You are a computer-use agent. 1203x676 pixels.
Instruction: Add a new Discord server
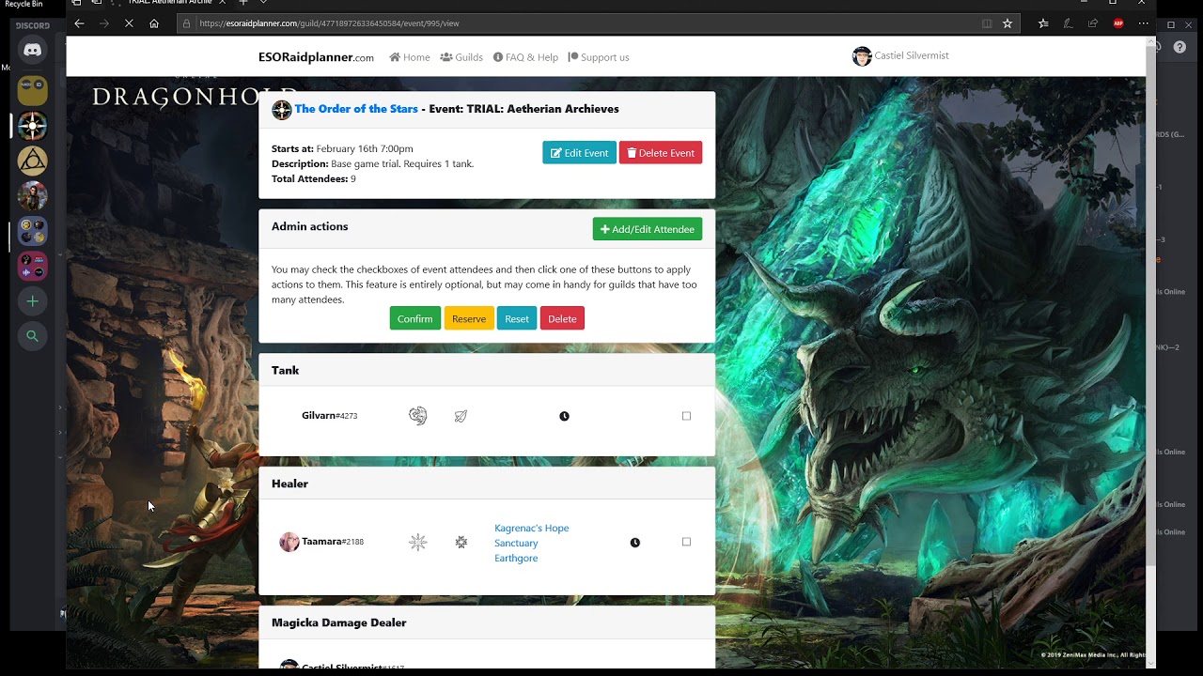(x=32, y=301)
